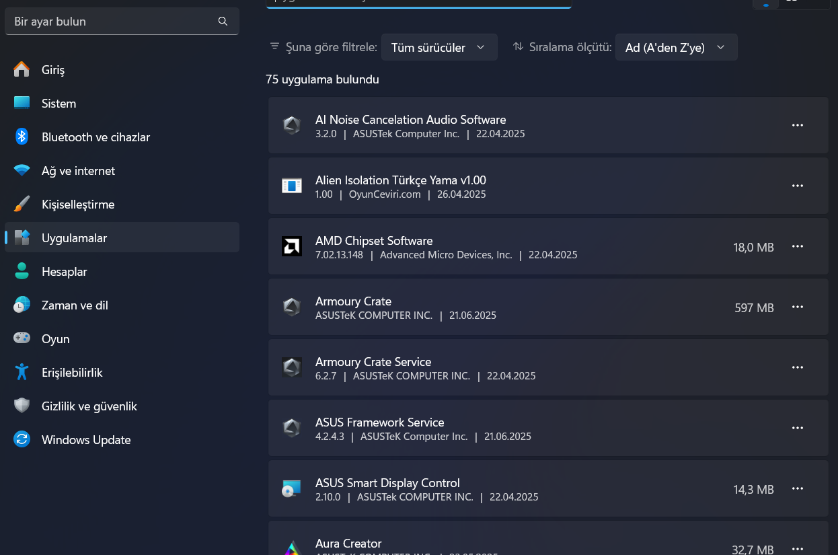Open more options for Alien Isolation Türkçe Yama
This screenshot has height=555, width=838.
(x=798, y=186)
